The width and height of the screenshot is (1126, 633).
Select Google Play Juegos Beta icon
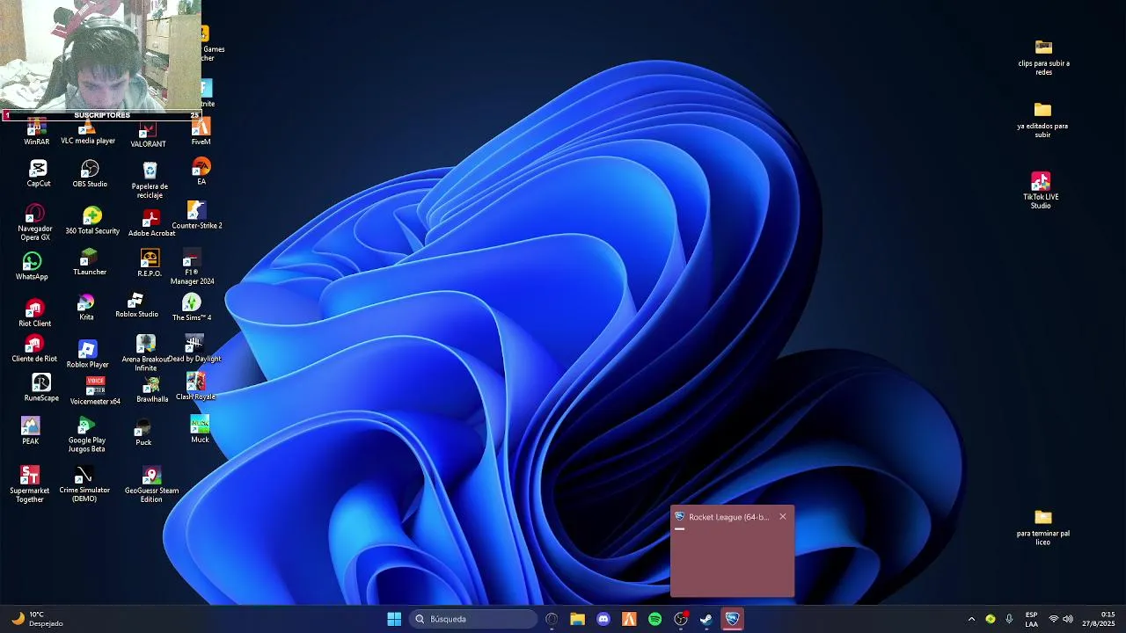[86, 435]
